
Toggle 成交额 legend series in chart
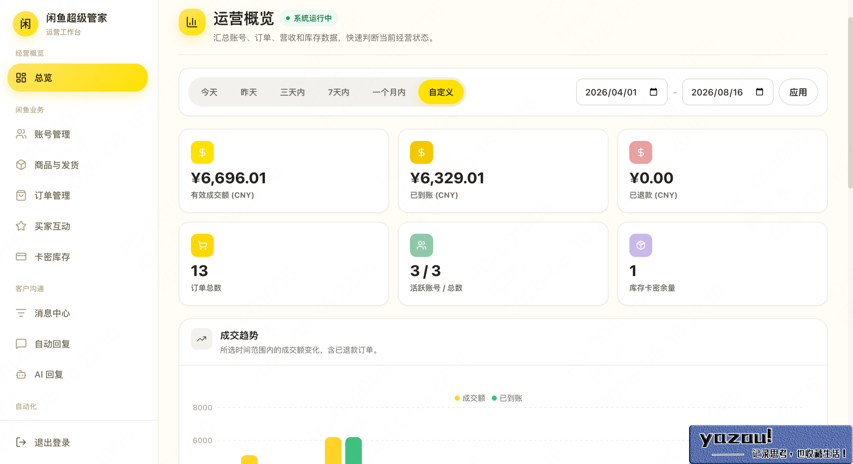(x=470, y=398)
